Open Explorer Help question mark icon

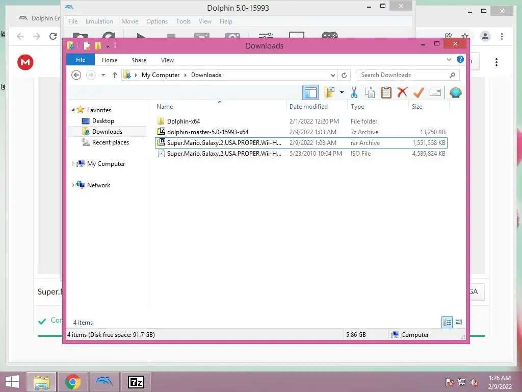[x=460, y=59]
